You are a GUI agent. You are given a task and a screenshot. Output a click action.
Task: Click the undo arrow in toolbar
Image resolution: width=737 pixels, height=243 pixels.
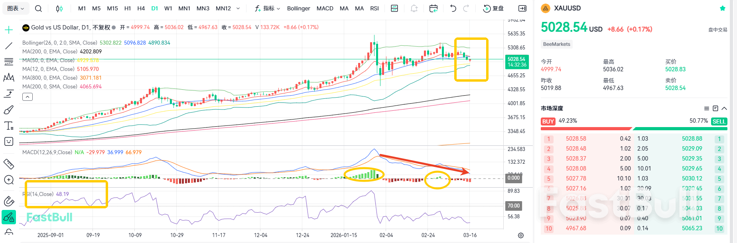click(x=453, y=8)
